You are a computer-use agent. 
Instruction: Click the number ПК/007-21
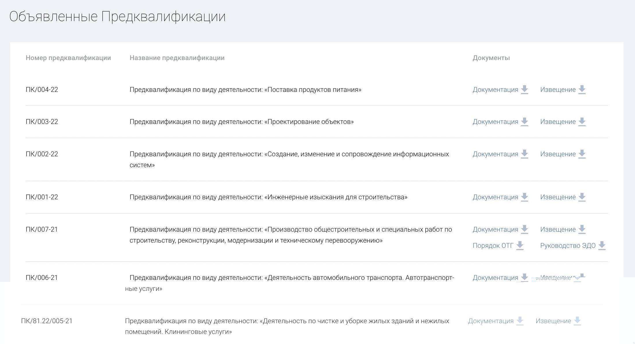coord(42,230)
